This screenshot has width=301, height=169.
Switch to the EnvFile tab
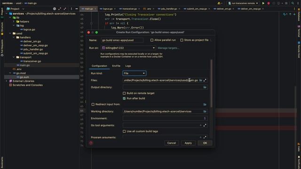pos(116,66)
